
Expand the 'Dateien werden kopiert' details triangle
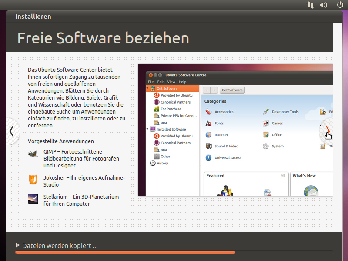coord(18,245)
